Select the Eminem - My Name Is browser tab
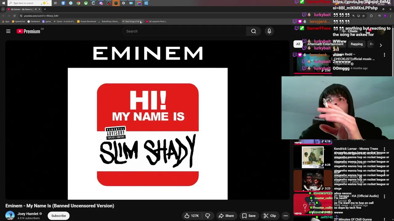394x221 pixels. tap(24, 9)
